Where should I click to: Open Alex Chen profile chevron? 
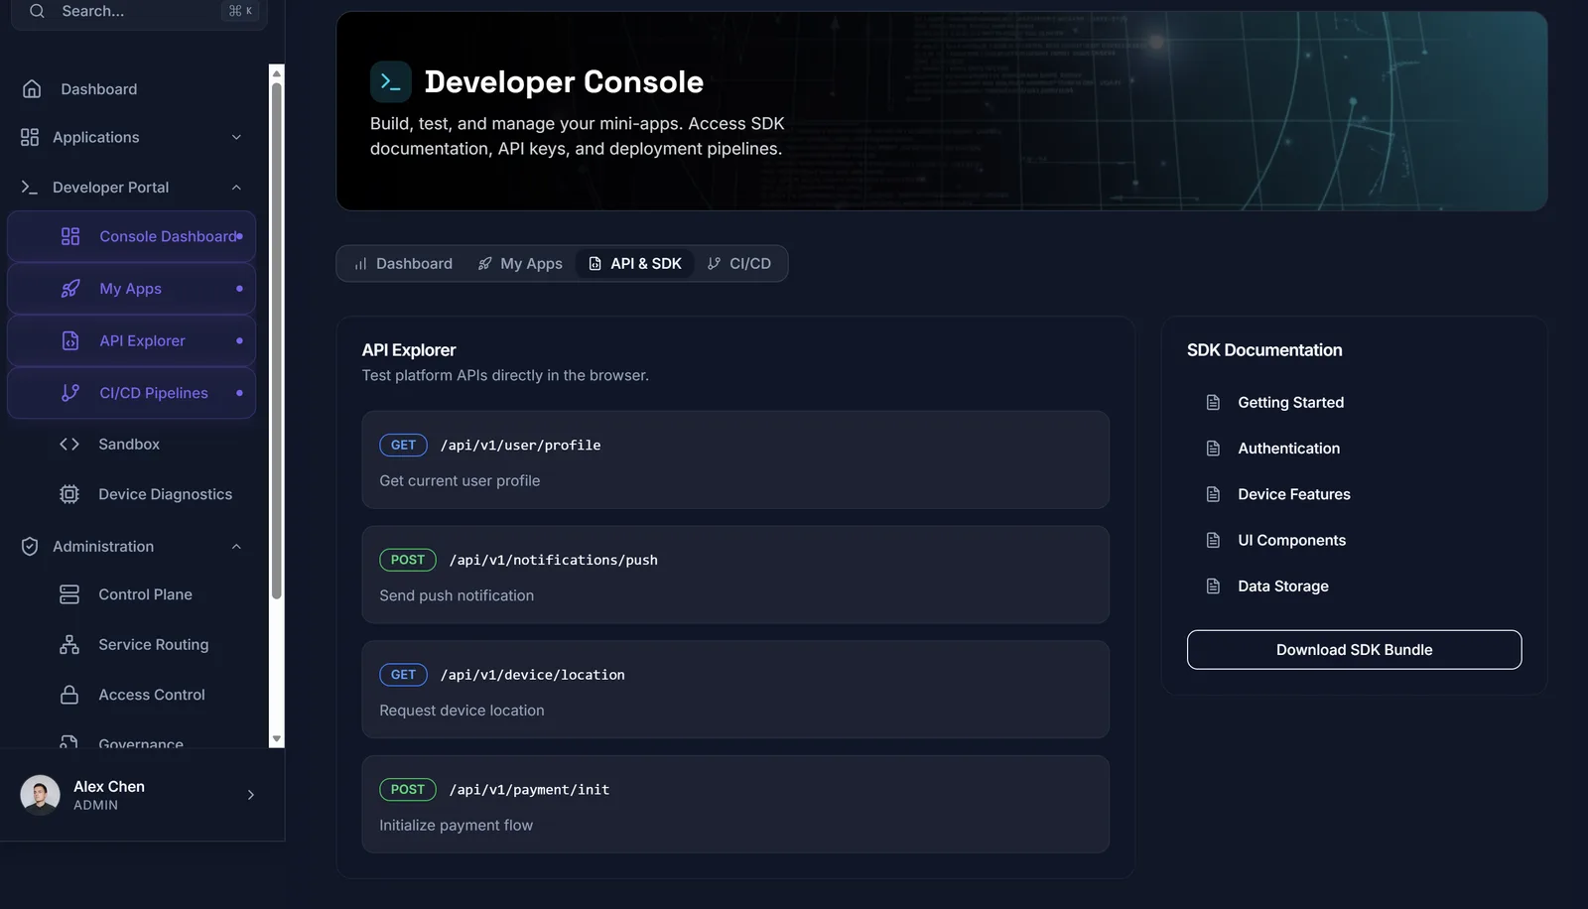(251, 795)
